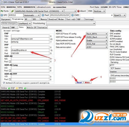
Task: Click the SPC code input field
Action: pyautogui.click(x=16, y=15)
